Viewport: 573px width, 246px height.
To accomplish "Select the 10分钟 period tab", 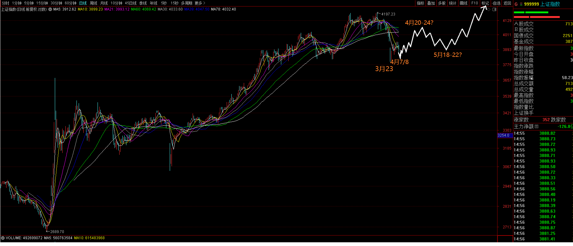I will (x=116, y=3).
